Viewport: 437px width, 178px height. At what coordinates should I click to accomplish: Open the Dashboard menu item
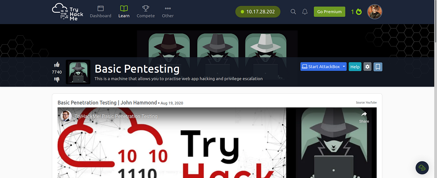[x=101, y=12]
